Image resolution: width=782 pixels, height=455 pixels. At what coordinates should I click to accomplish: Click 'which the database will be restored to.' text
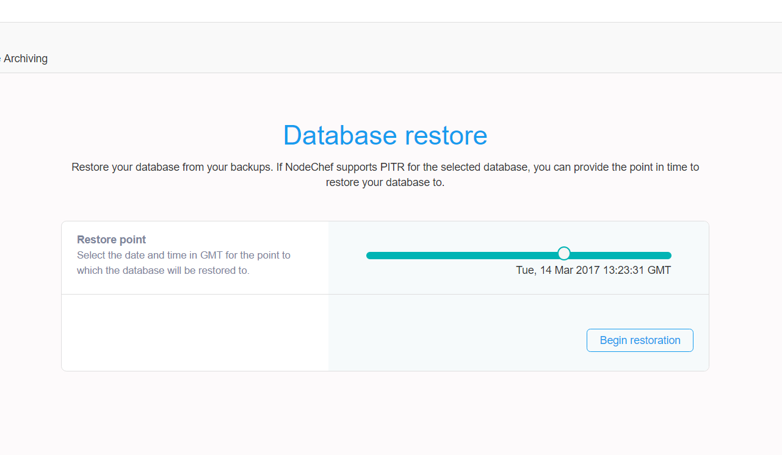(x=163, y=270)
